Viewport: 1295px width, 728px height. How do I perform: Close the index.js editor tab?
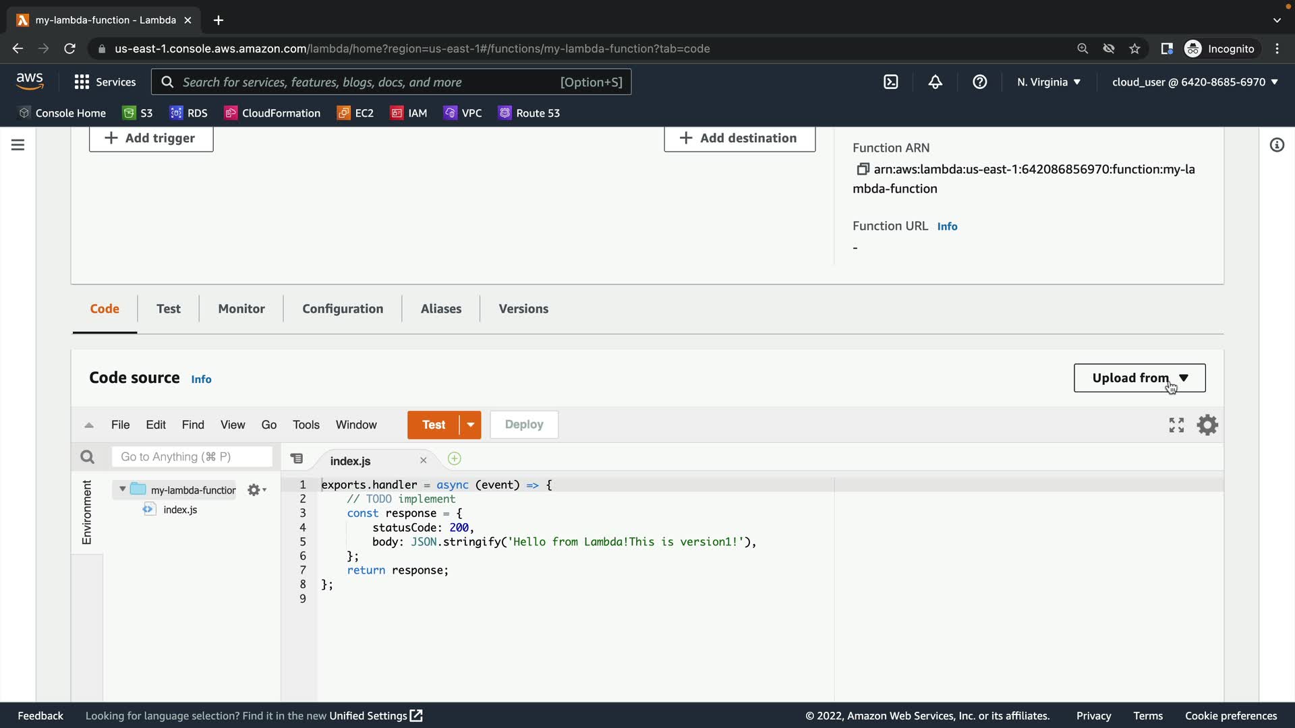[424, 460]
